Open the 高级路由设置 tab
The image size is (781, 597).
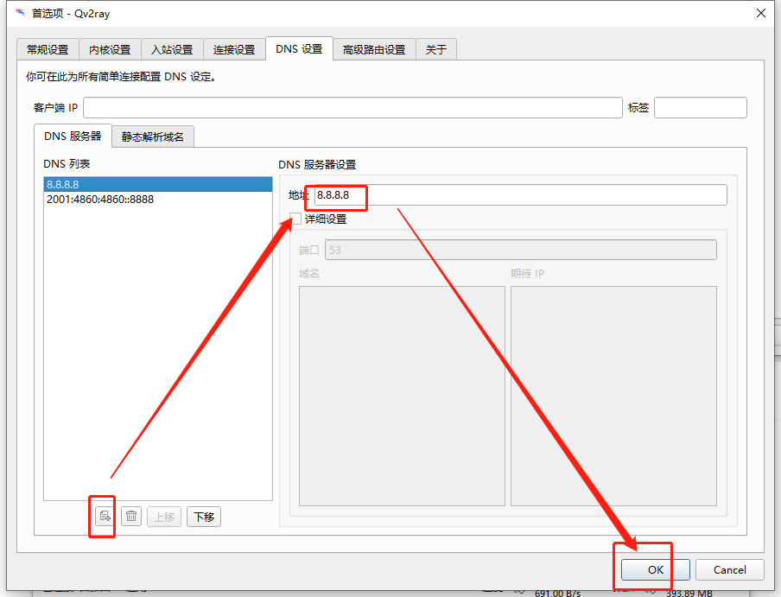click(373, 49)
